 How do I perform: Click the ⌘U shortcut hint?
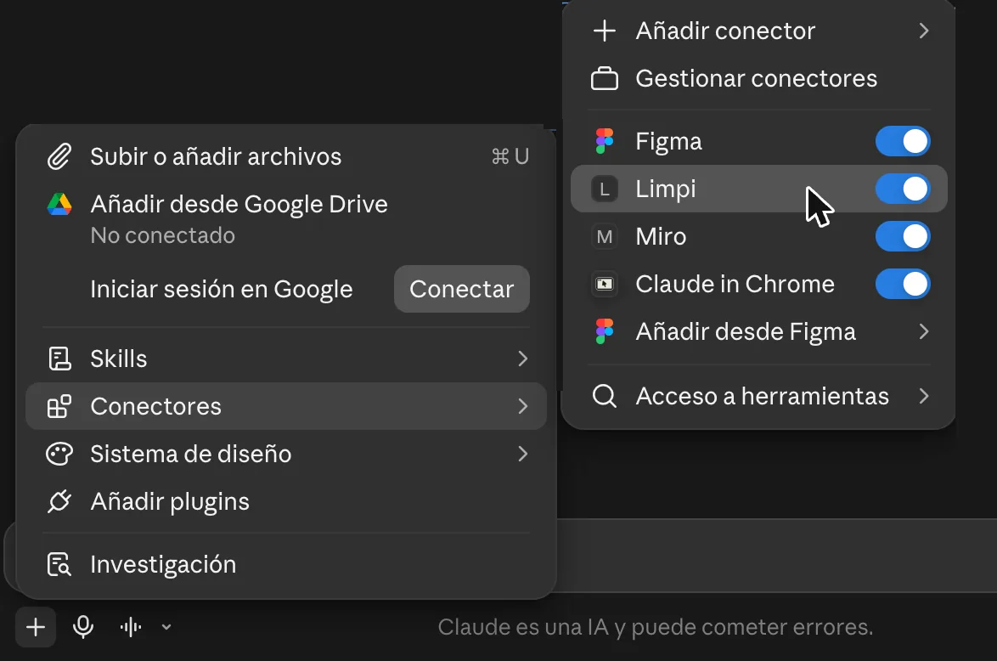tap(510, 156)
